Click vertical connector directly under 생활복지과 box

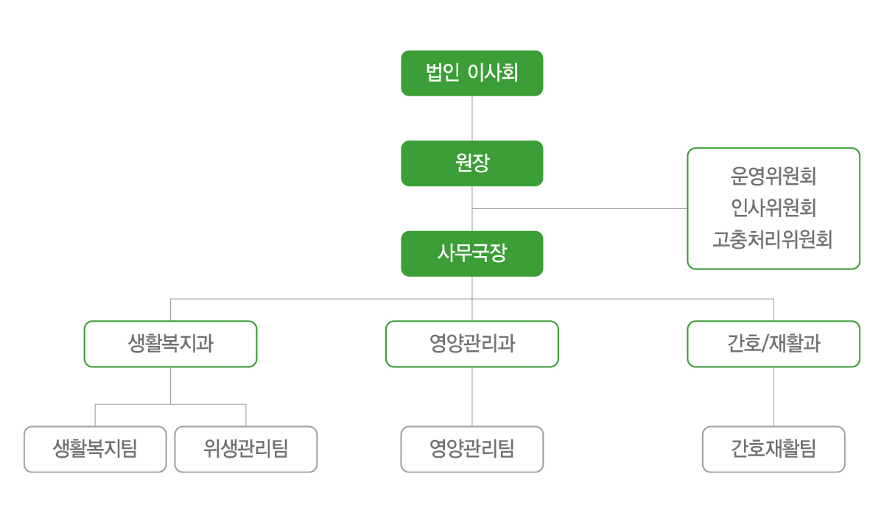pos(170,386)
